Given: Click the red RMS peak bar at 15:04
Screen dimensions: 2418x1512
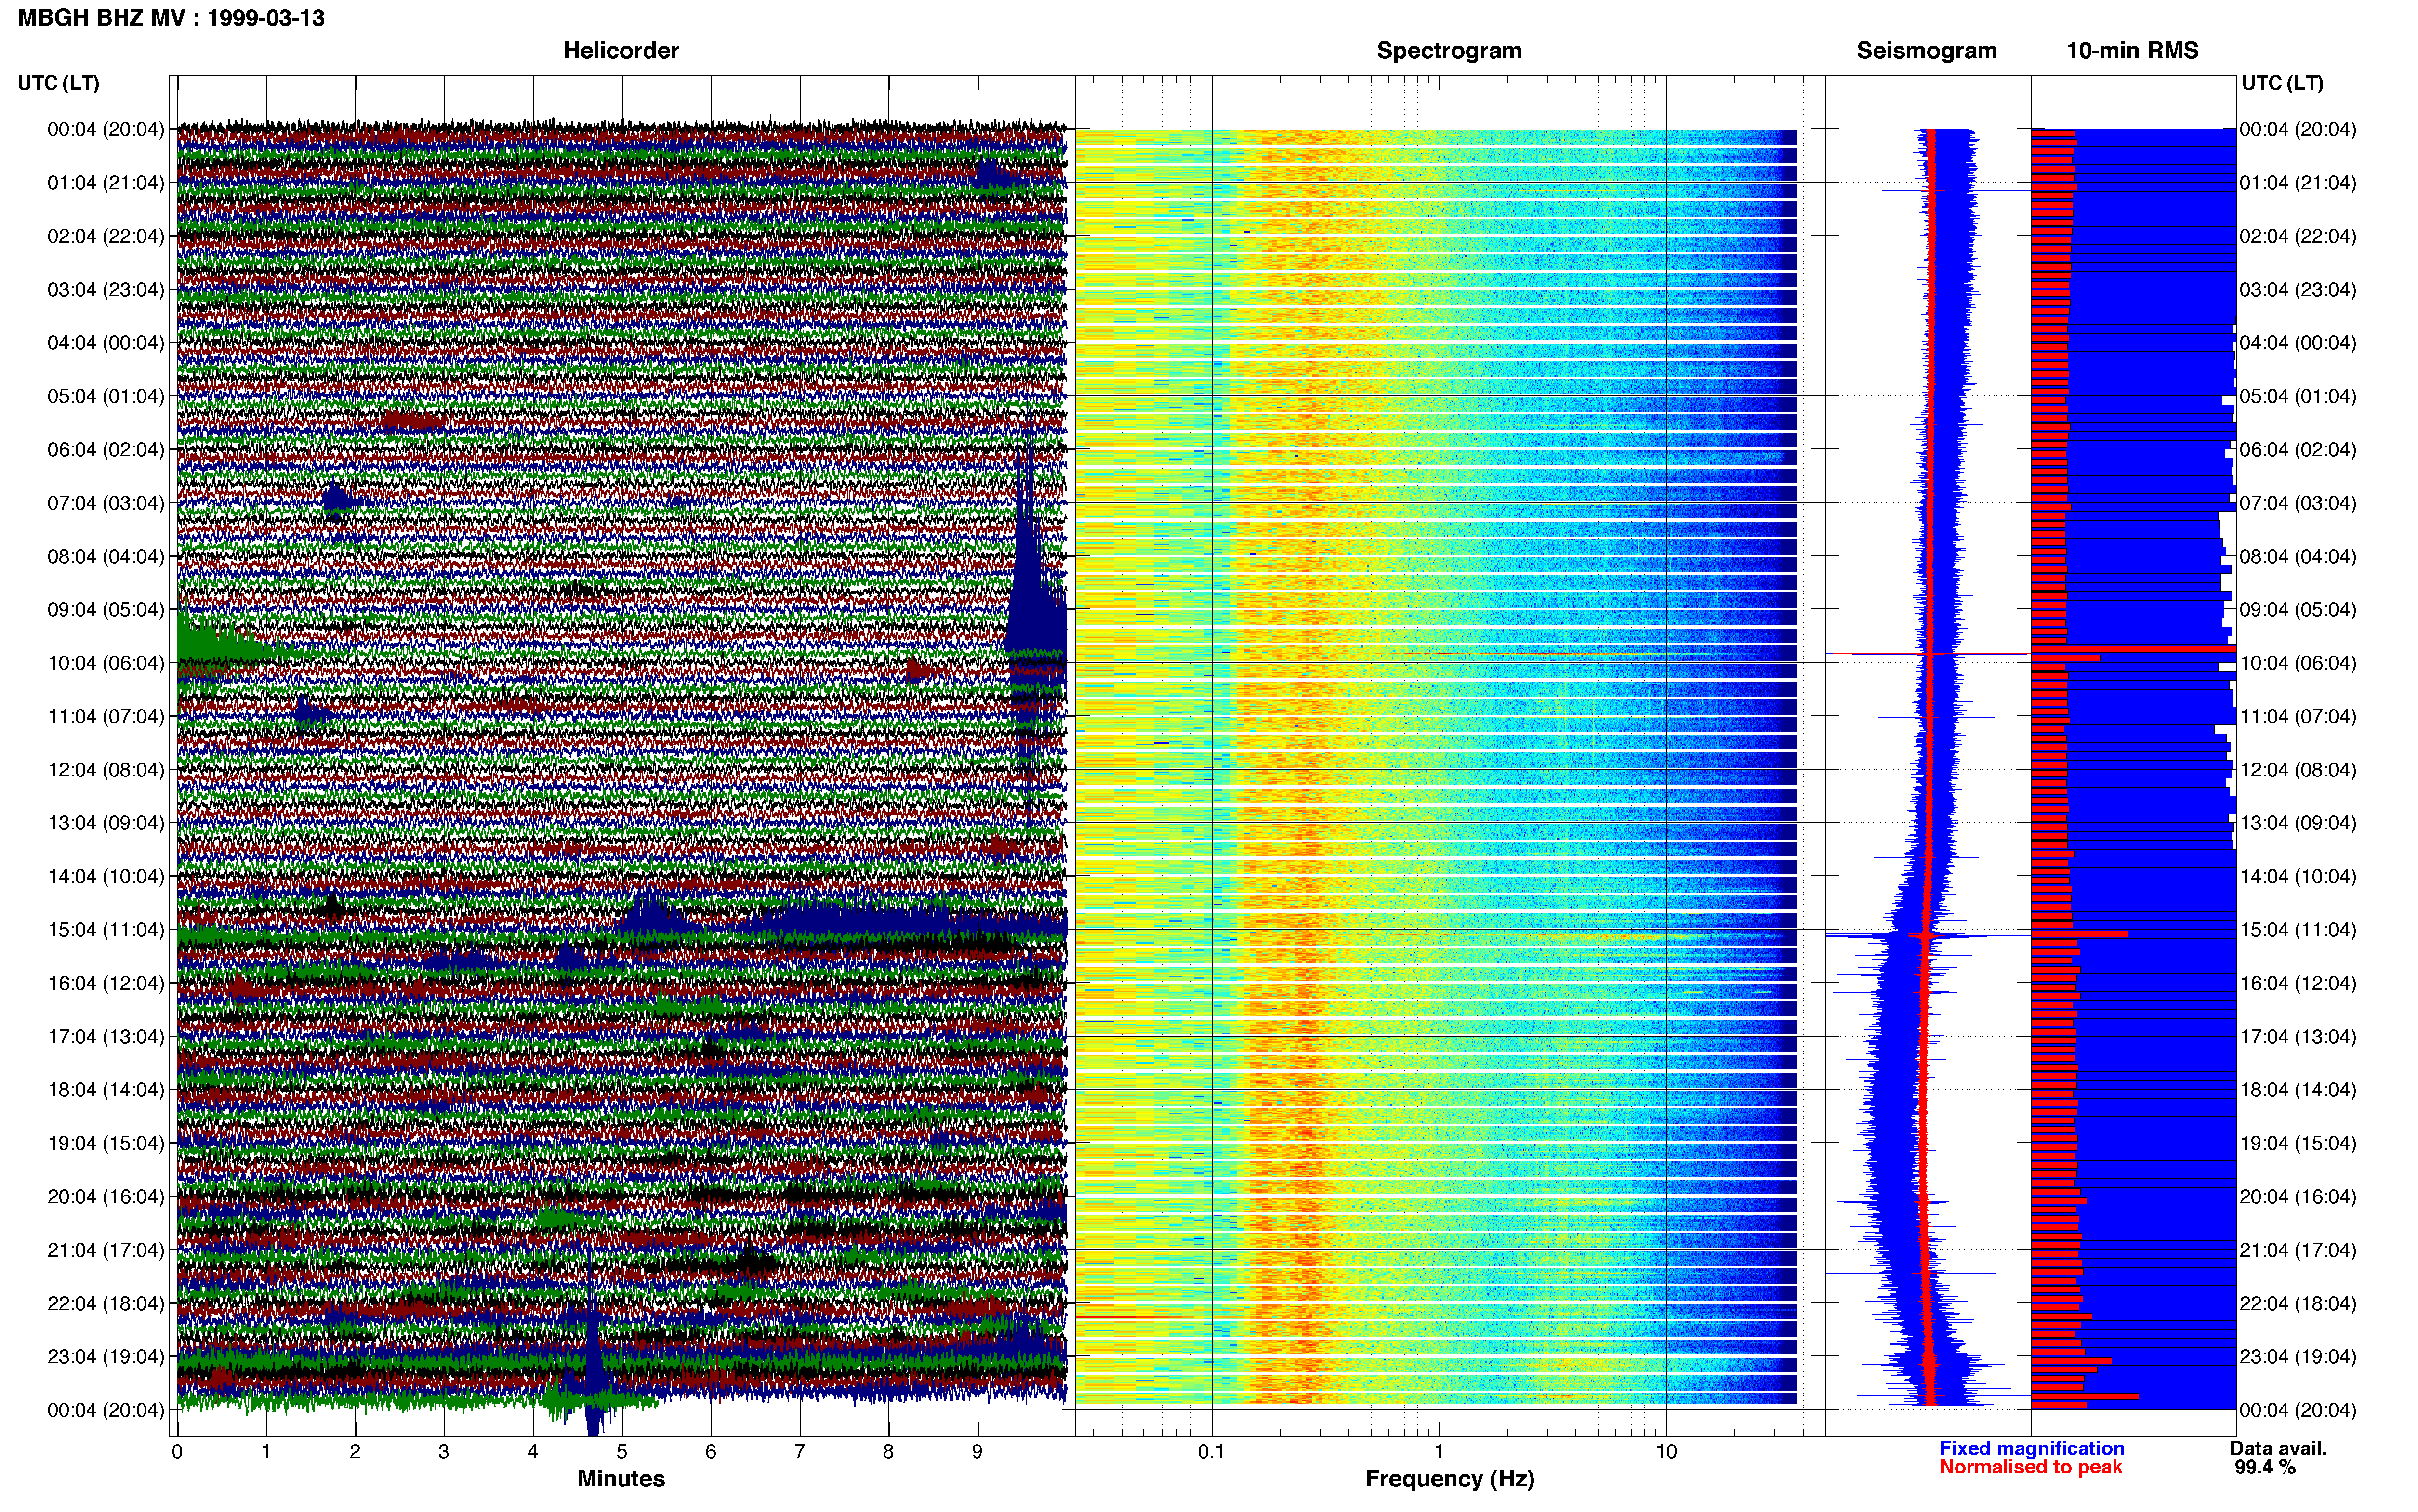Looking at the screenshot, I should (2079, 934).
